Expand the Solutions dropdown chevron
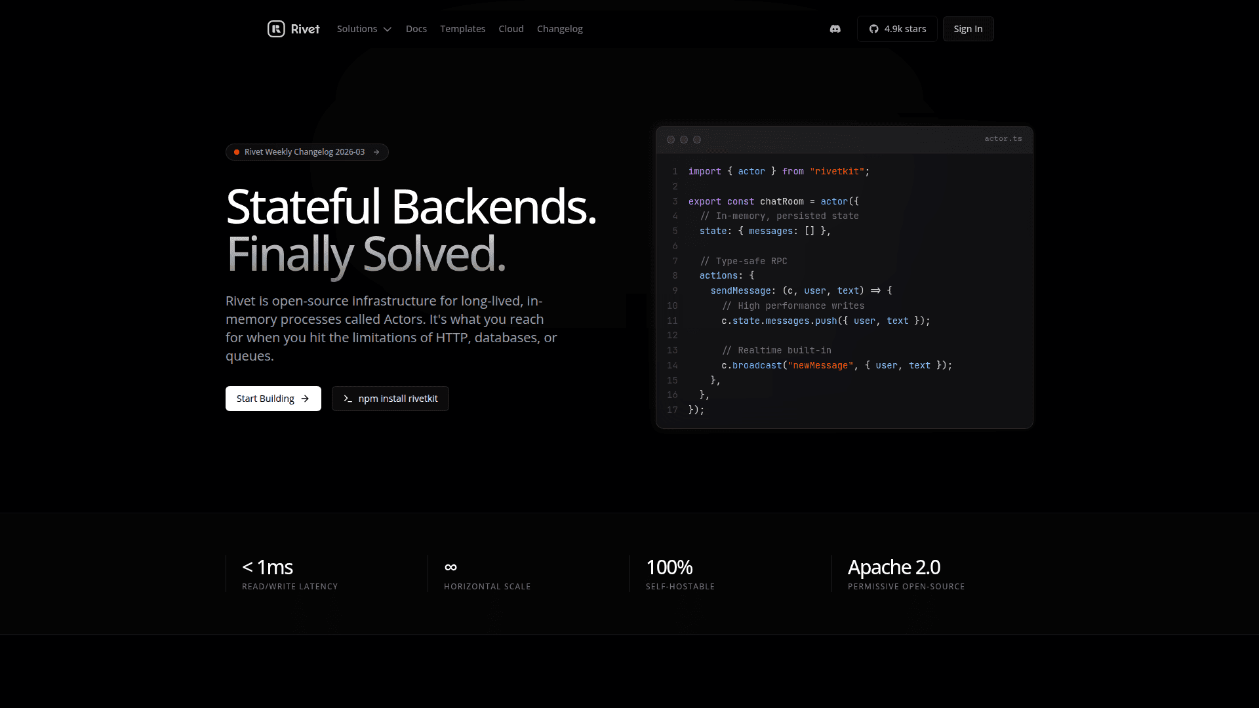 click(388, 29)
